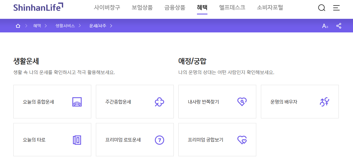This screenshot has height=167, width=353.
Task: Select the 오늘의 종합운세 card icon
Action: click(x=77, y=102)
